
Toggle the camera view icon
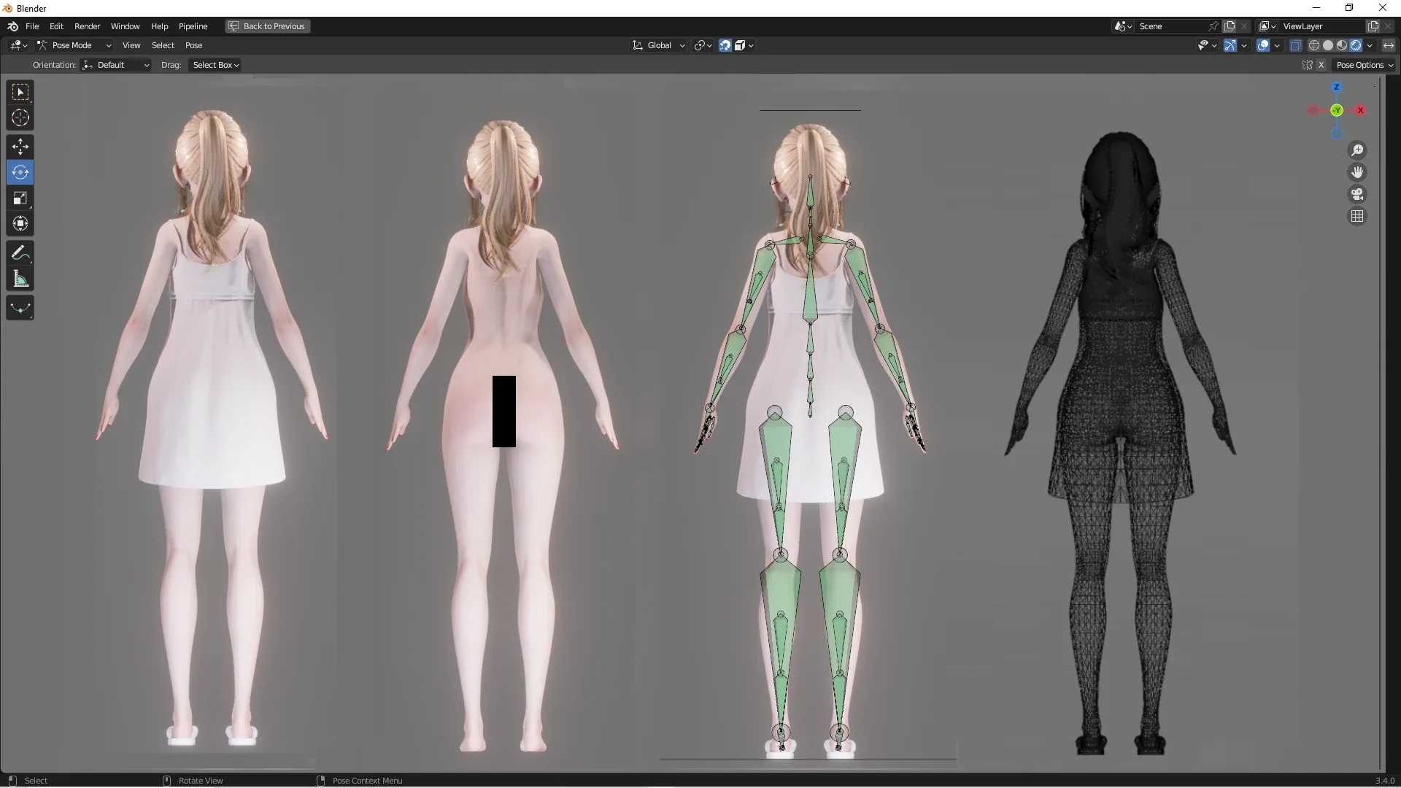(1357, 195)
